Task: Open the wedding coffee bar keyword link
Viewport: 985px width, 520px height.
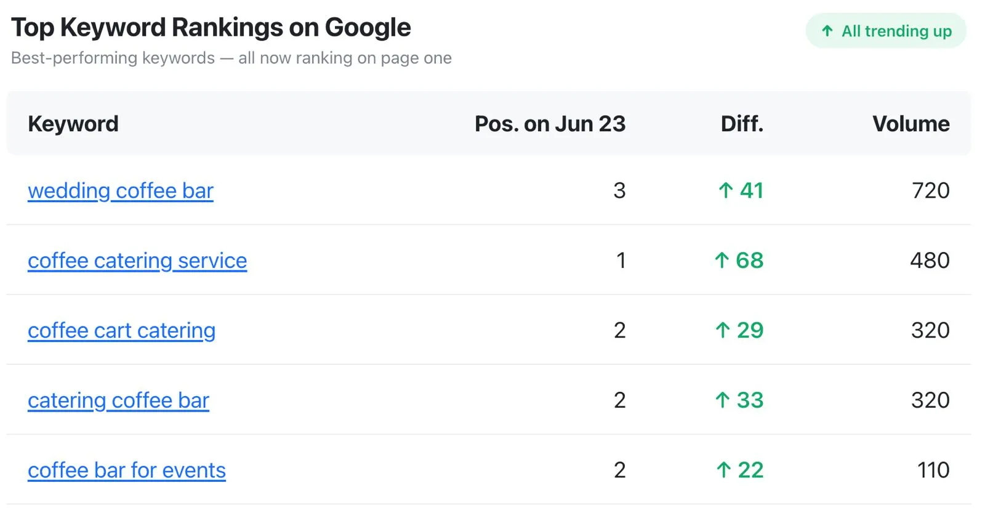Action: [121, 191]
